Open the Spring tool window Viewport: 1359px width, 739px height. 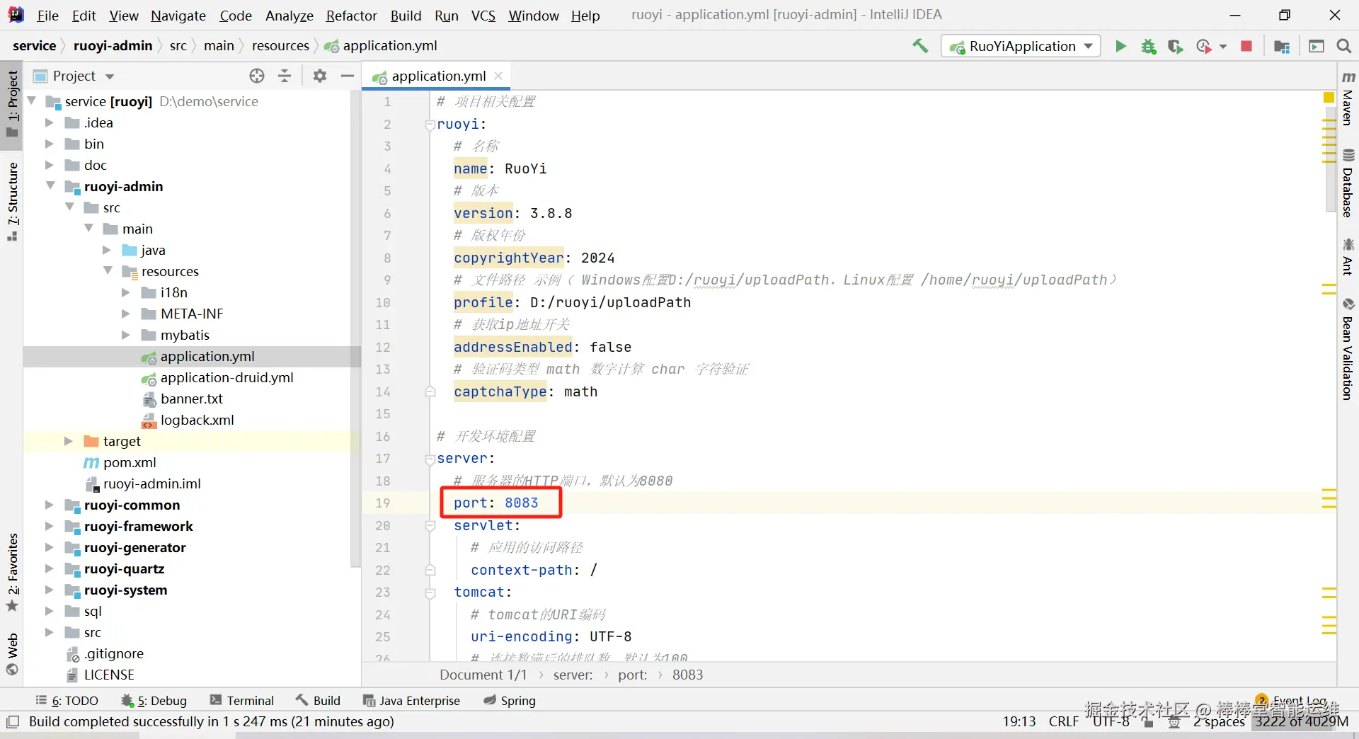[x=510, y=701]
